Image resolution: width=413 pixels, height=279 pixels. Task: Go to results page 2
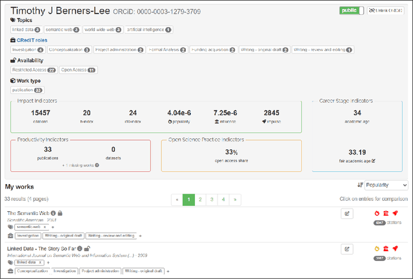coord(200,200)
